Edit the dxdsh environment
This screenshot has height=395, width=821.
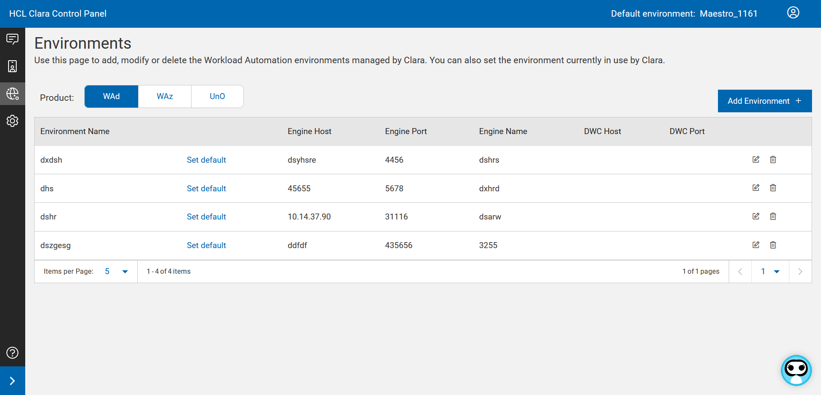pos(756,159)
